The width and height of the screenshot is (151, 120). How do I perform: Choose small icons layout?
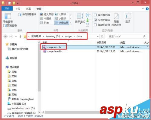coord(60,18)
